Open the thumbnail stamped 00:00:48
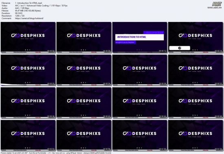The image size is (224, 154). 195,103
